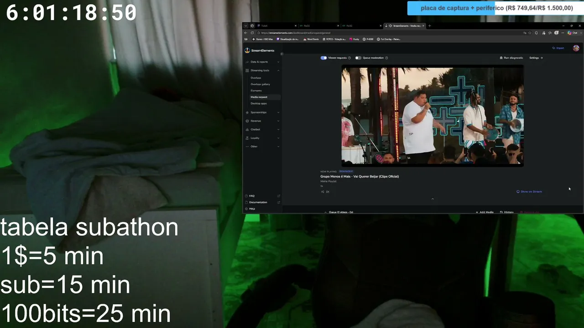
Task: Switch to the Twitch browser tab
Action: tap(276, 26)
